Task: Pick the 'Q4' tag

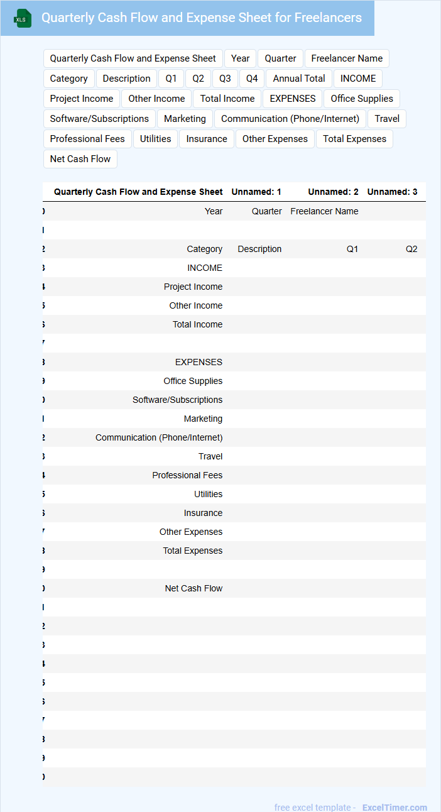Action: pyautogui.click(x=252, y=79)
